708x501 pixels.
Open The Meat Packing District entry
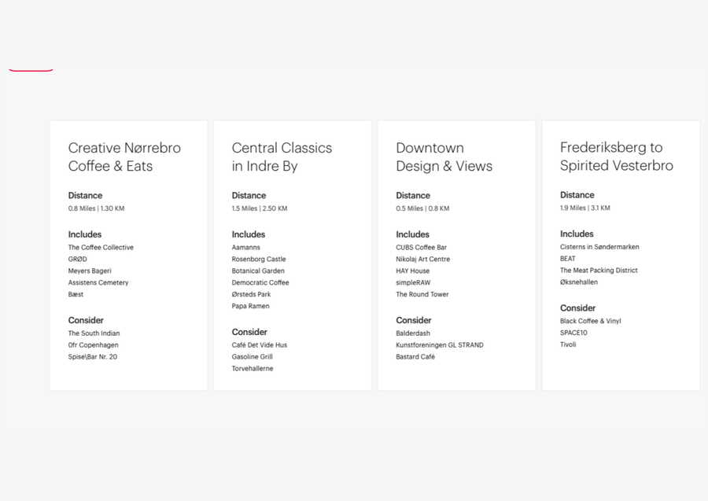pos(599,271)
